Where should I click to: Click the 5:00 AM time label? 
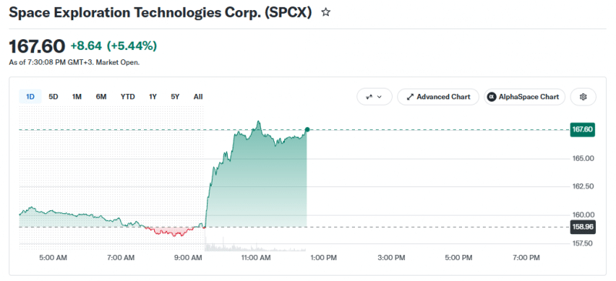(53, 258)
